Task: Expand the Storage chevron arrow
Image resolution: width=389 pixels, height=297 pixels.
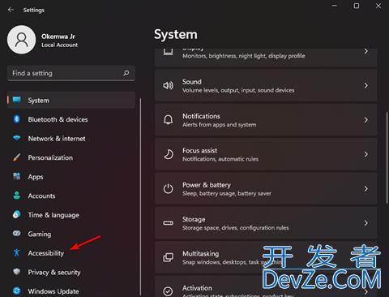Action: point(366,223)
